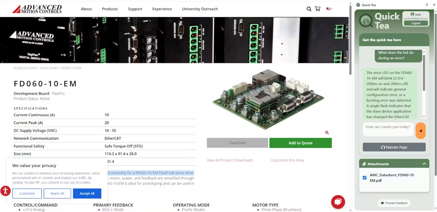Click the 'Product Status: Active' text

pyautogui.click(x=32, y=99)
